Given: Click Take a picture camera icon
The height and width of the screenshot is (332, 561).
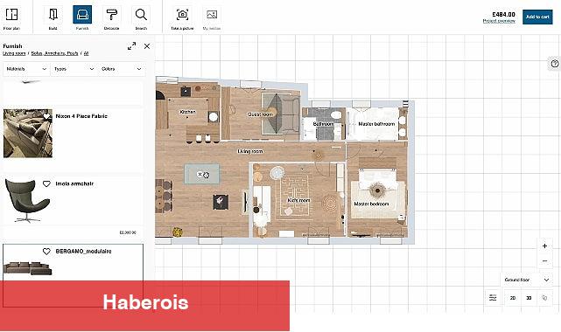Looking at the screenshot, I should click(x=182, y=15).
